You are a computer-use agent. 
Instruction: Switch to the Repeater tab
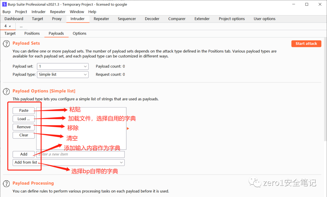point(101,19)
